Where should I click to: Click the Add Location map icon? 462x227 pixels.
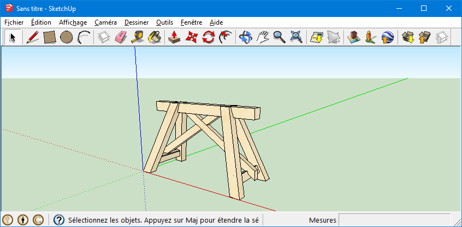point(316,37)
